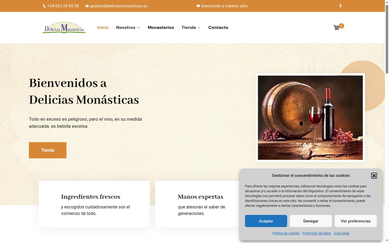Click the envelope icon beside email address
Screen dimensions: 389x243
point(87,6)
